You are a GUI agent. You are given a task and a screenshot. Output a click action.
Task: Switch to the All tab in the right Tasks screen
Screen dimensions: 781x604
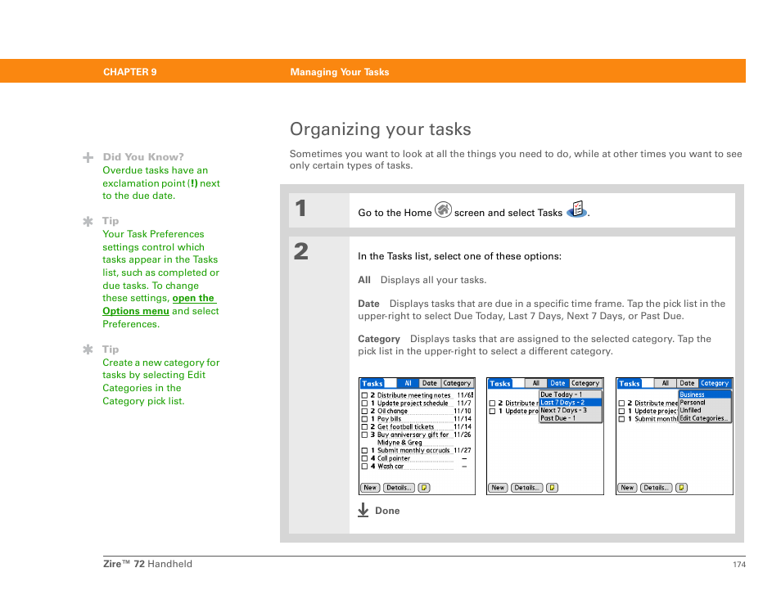point(666,383)
